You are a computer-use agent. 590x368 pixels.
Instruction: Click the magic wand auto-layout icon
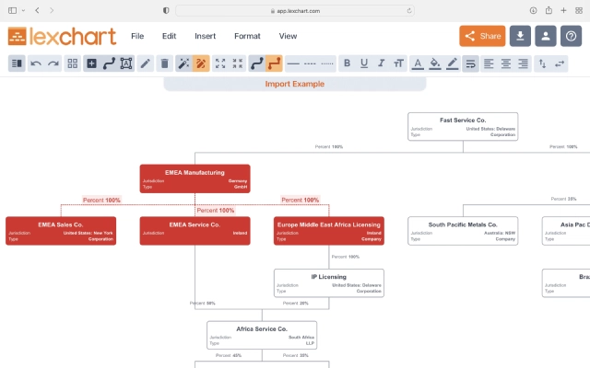coord(183,63)
